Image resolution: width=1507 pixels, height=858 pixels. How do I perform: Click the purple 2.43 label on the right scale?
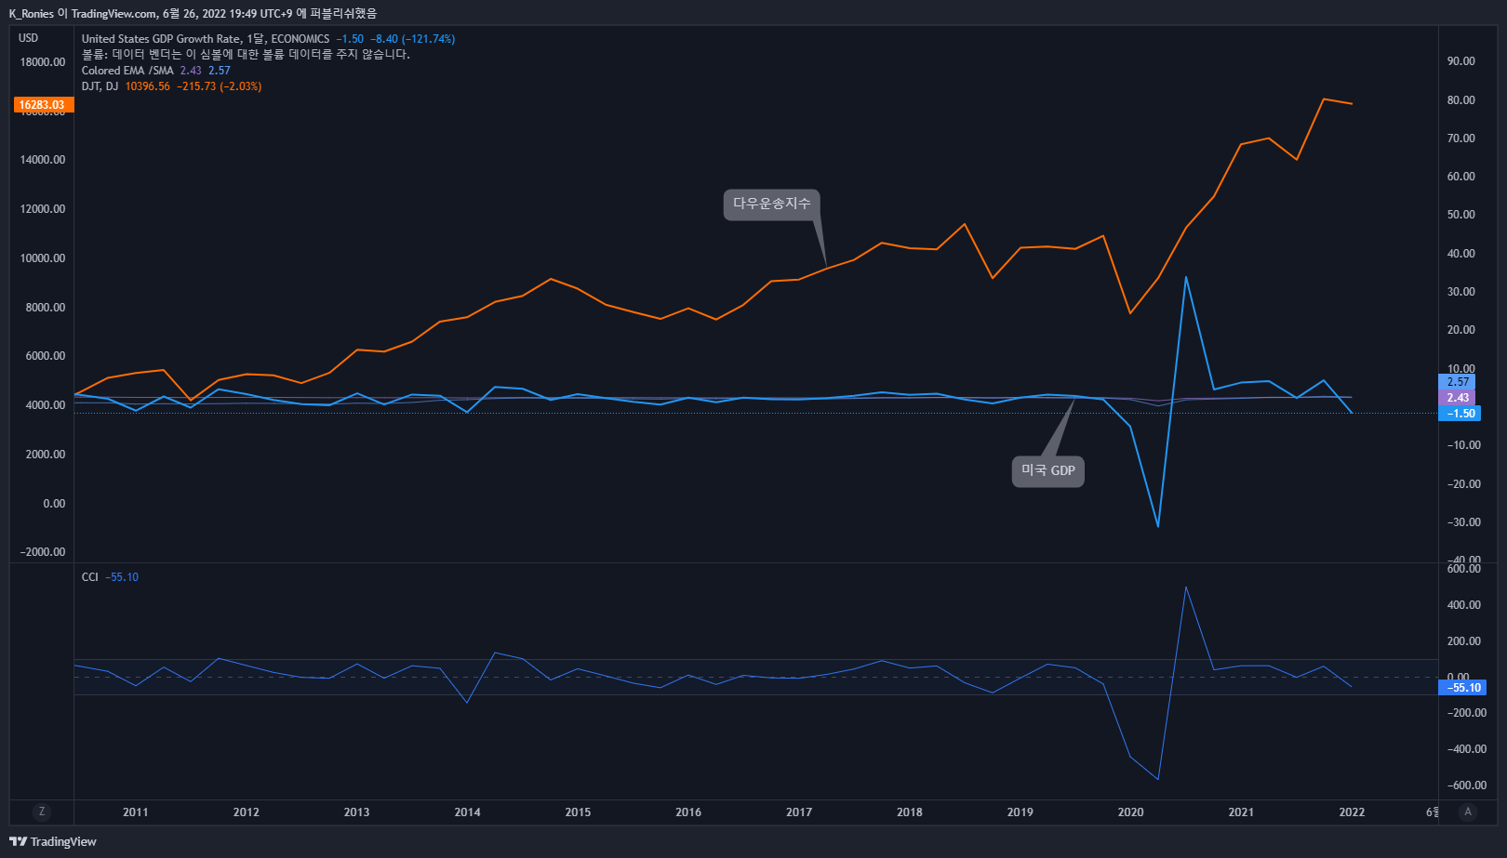point(1458,398)
